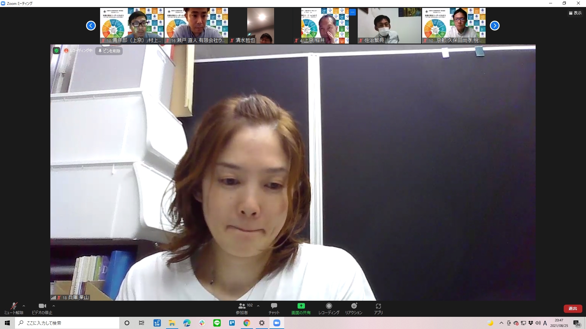The image size is (586, 329).
Task: Toggle the IME input mode A indicator
Action: tap(545, 323)
